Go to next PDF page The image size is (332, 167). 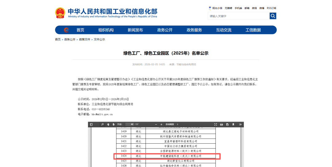pos(113,124)
